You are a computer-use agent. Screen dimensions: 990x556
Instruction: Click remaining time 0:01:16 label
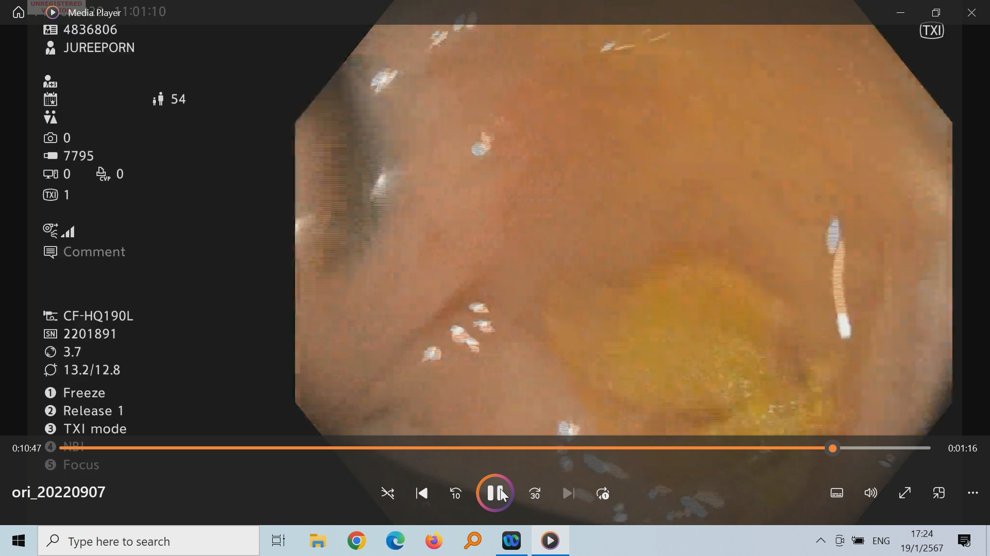coord(963,448)
